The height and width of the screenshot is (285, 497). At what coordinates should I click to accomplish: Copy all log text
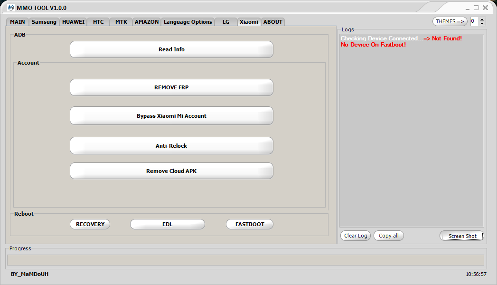(389, 236)
